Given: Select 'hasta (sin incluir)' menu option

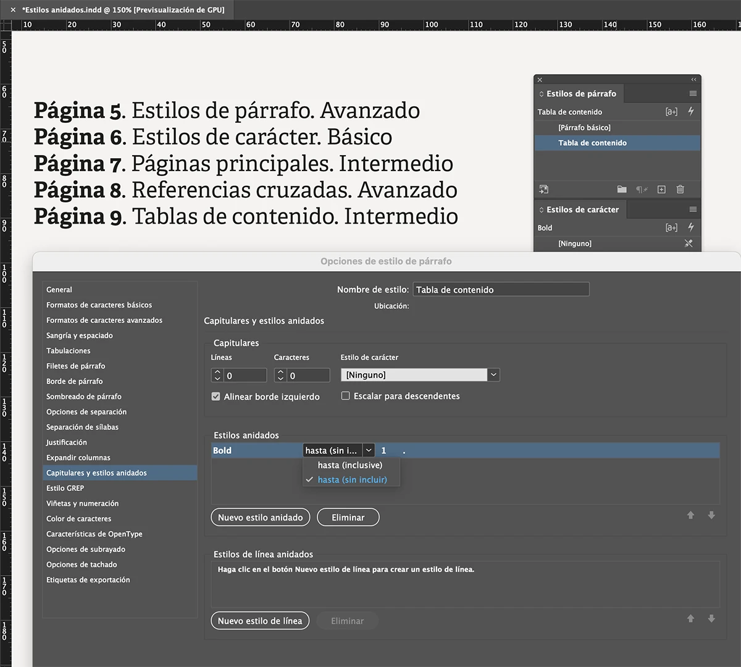Looking at the screenshot, I should click(352, 480).
